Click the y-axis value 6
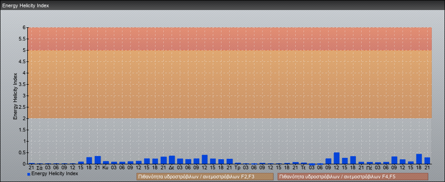Viewport: 445px width, 182px height. [25, 28]
